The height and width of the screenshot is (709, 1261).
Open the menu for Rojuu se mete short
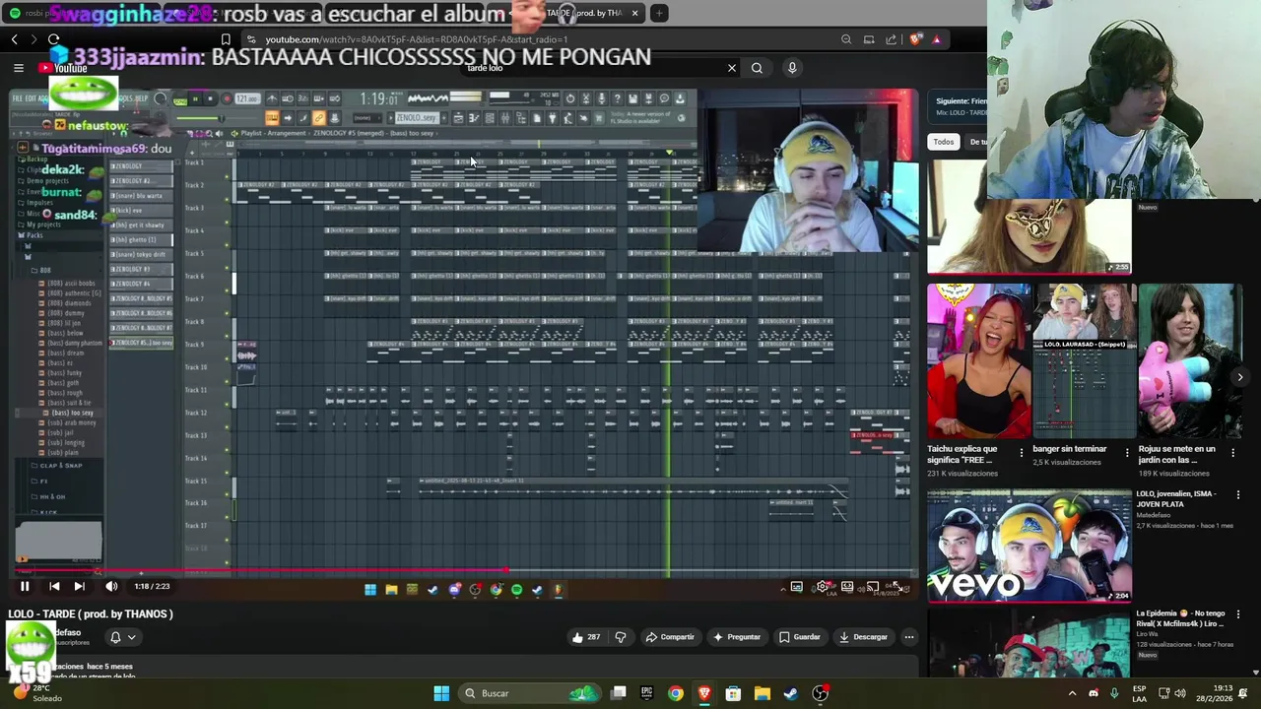click(x=1235, y=453)
